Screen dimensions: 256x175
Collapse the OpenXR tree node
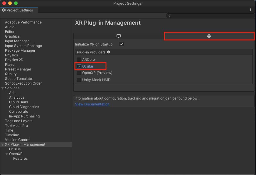(x=7, y=154)
